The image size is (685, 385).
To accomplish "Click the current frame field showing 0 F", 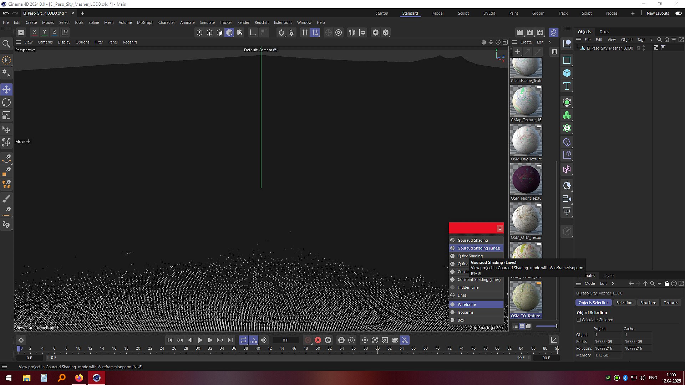I will (285, 340).
